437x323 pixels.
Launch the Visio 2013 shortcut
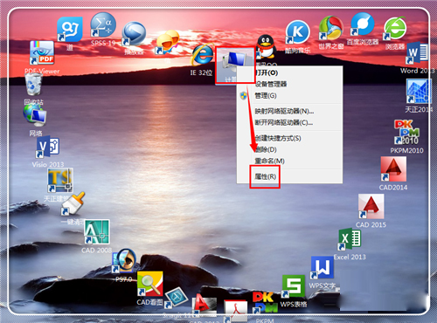click(x=48, y=147)
